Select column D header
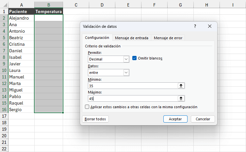Viewport: 246px width, 152px height. pyautogui.click(x=102, y=5)
